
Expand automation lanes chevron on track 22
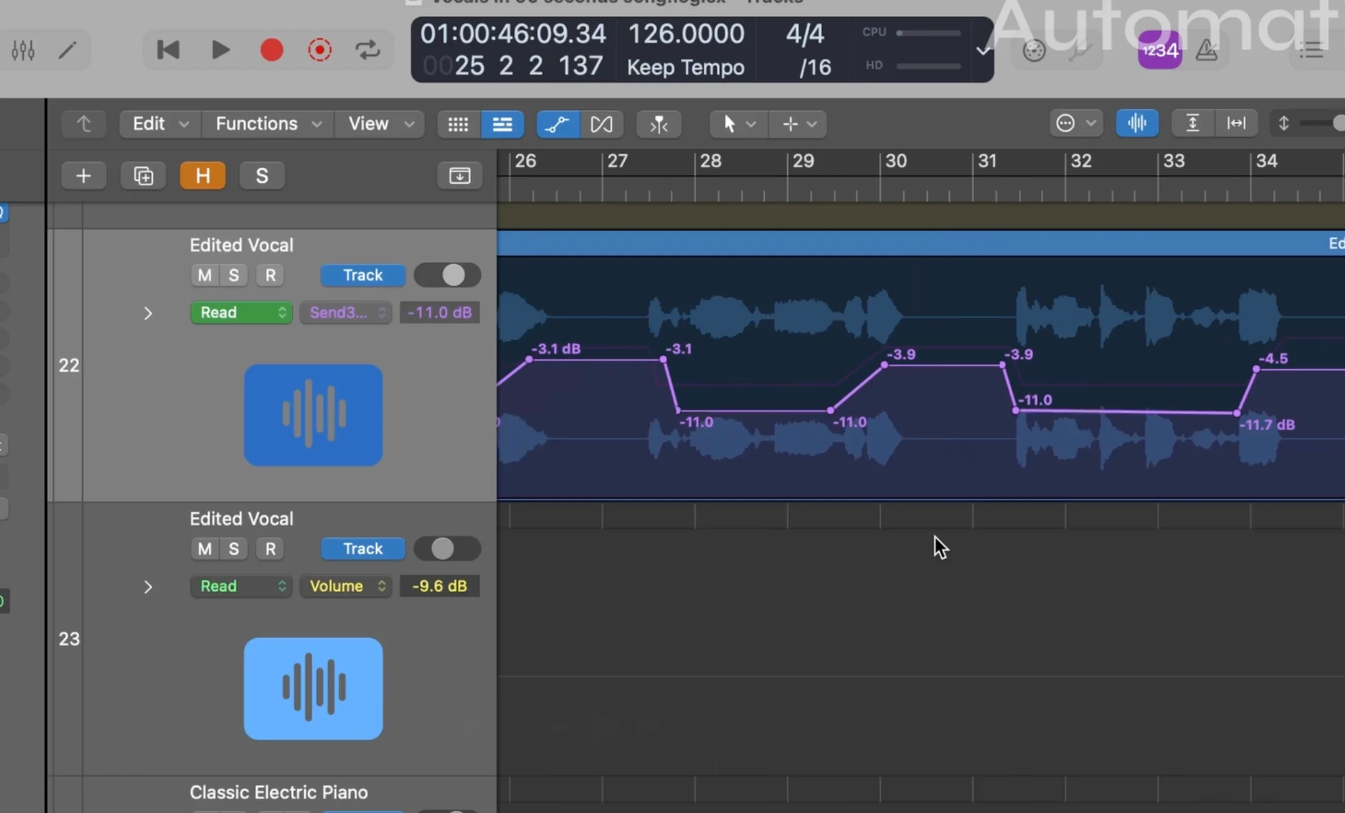point(148,313)
